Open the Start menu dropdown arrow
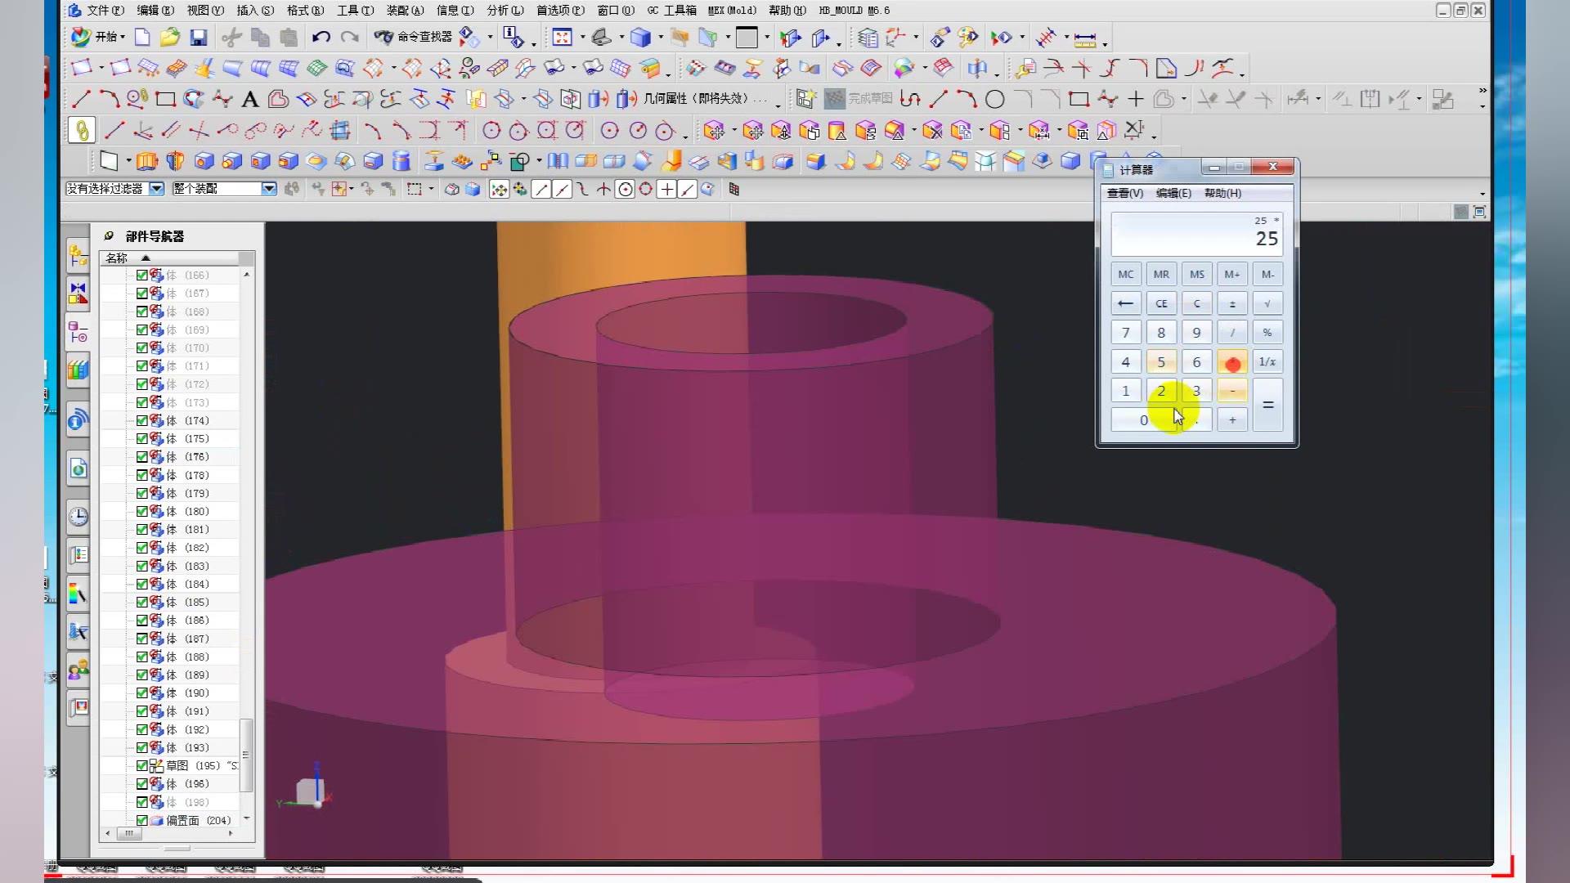The width and height of the screenshot is (1570, 883). 123,38
